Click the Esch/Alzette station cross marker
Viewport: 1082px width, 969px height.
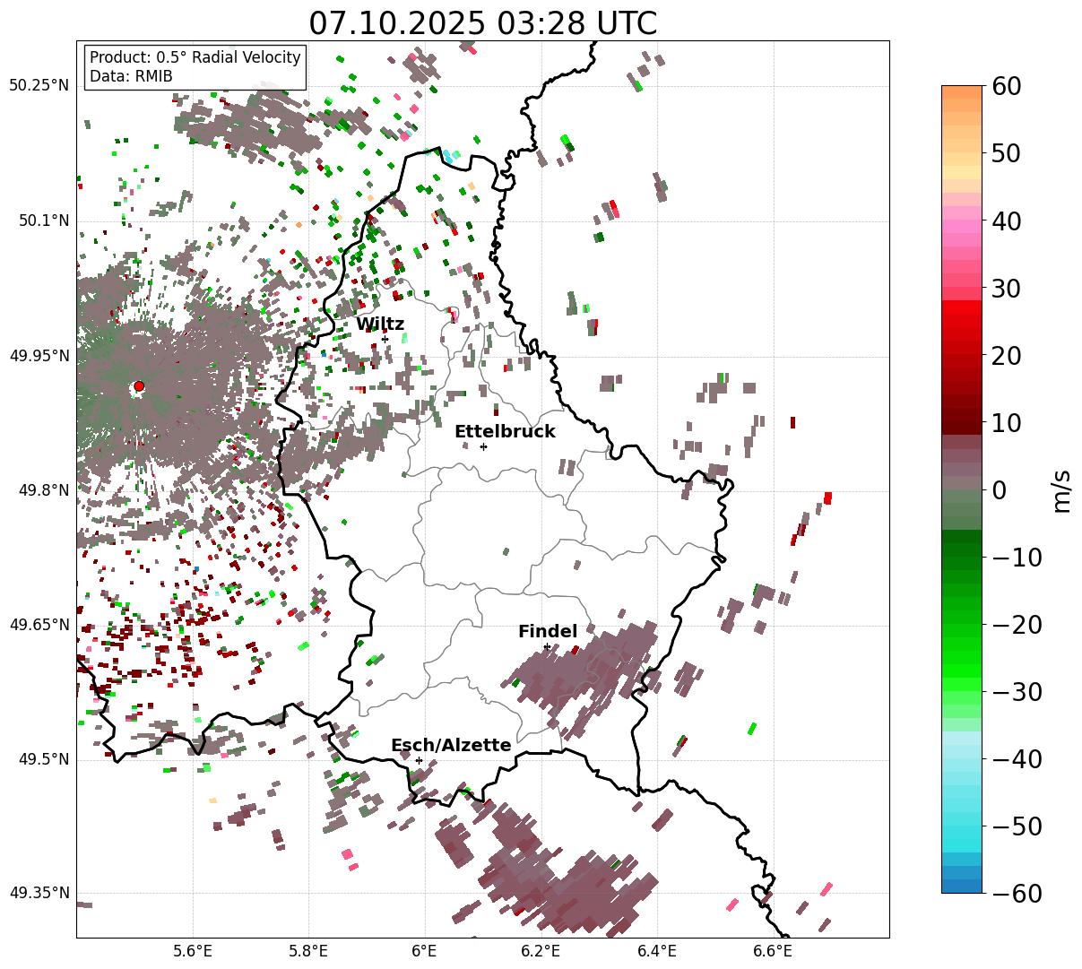point(419,760)
